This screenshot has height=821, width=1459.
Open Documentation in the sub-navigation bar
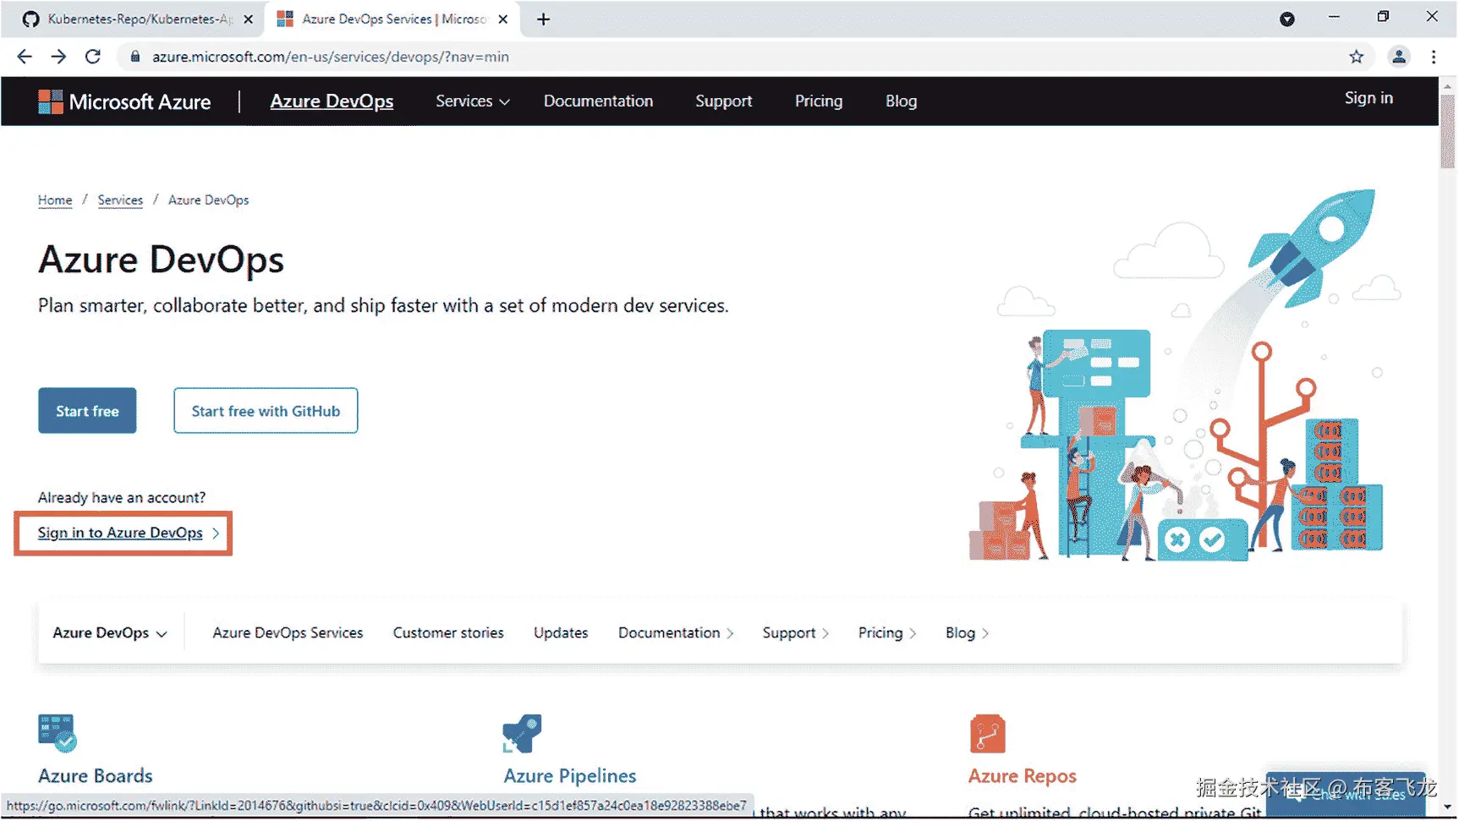coord(676,633)
